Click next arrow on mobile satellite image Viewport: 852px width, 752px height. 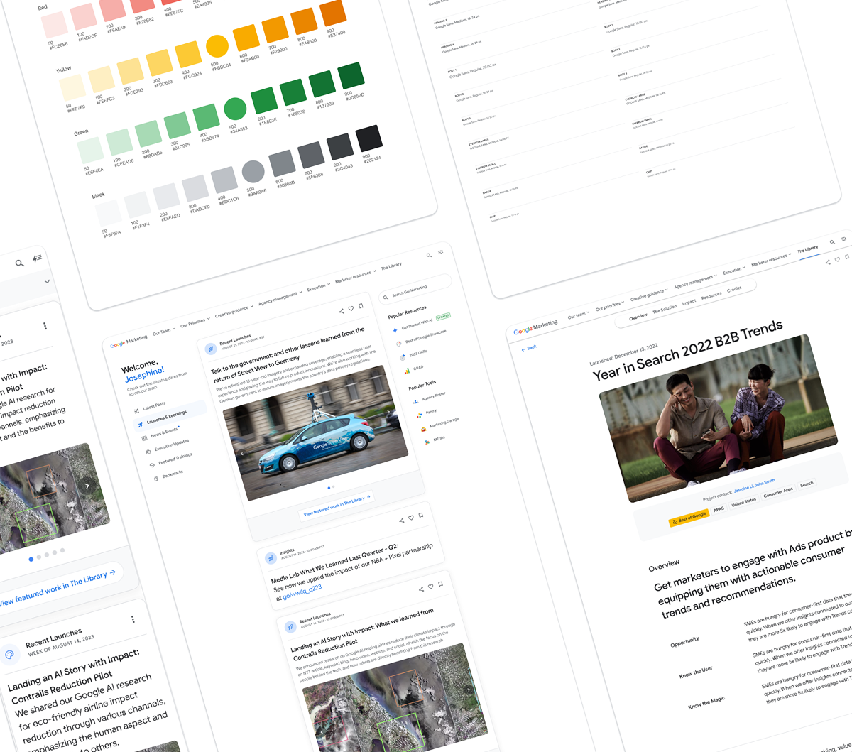[87, 486]
